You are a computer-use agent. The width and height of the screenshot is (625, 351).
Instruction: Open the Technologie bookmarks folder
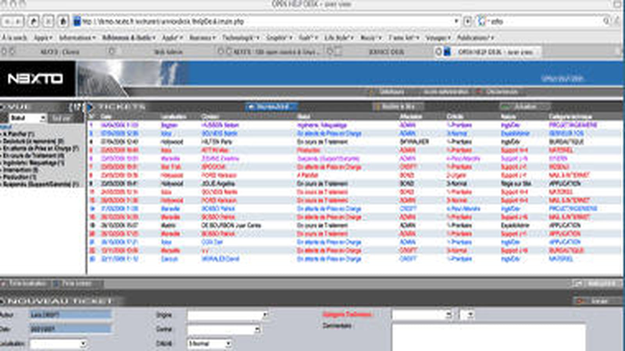pos(240,38)
